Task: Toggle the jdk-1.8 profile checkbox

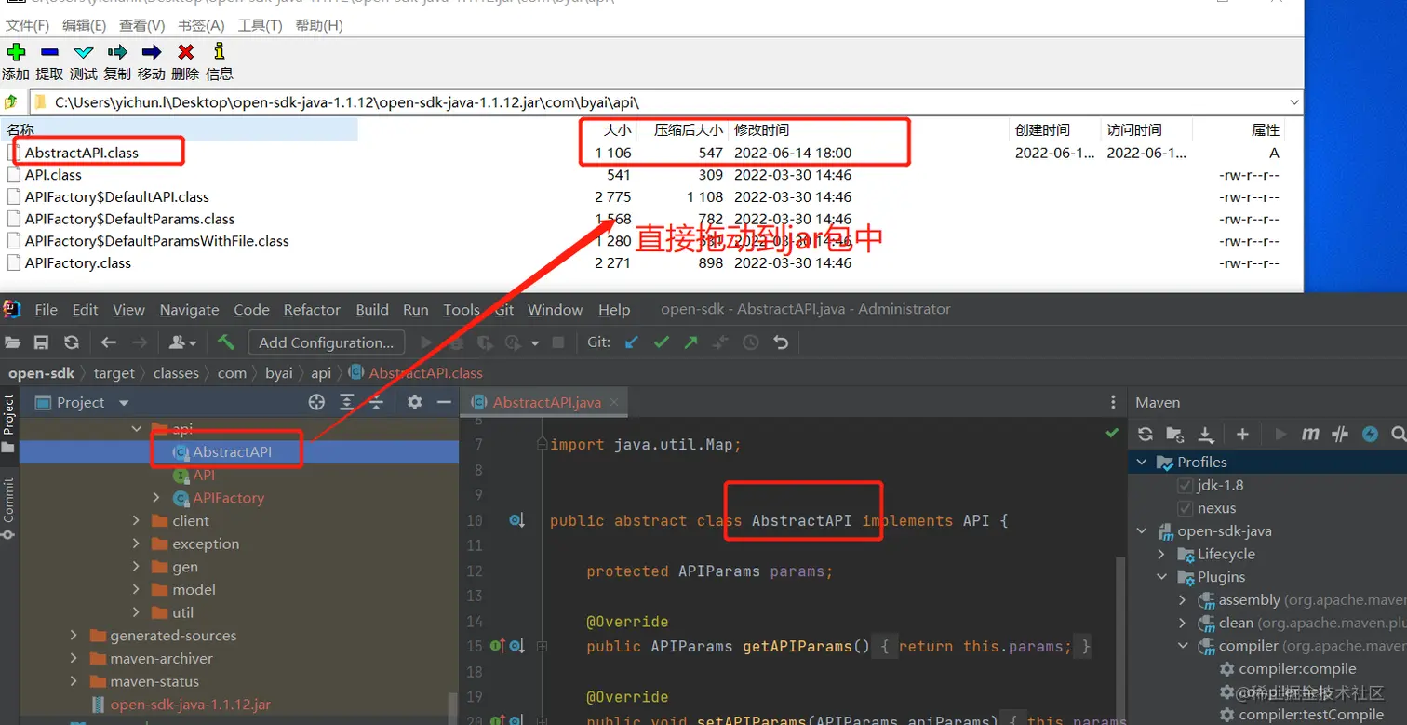Action: [x=1185, y=485]
